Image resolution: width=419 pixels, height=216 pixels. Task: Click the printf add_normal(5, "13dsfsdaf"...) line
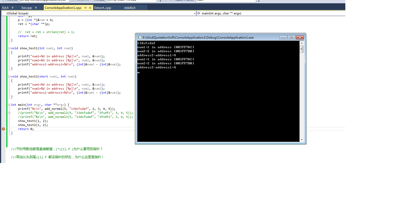click(x=67, y=109)
